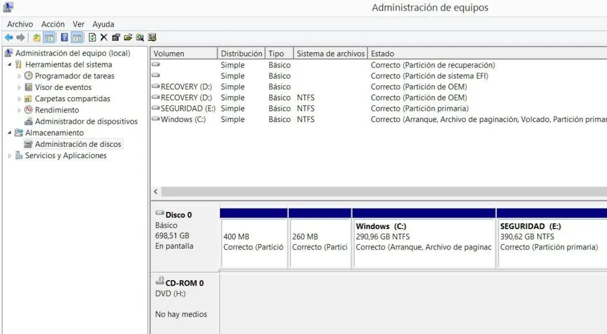This screenshot has height=334, width=607.
Task: Click the Disco 0 disk label
Action: (x=178, y=215)
